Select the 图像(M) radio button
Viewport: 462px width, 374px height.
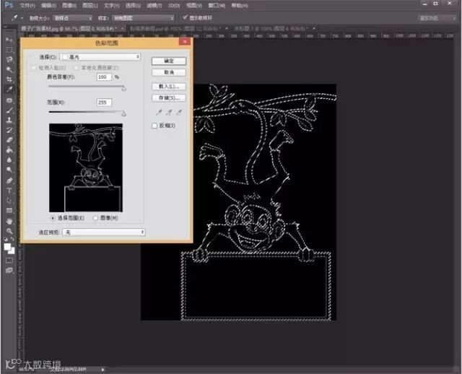pos(95,218)
